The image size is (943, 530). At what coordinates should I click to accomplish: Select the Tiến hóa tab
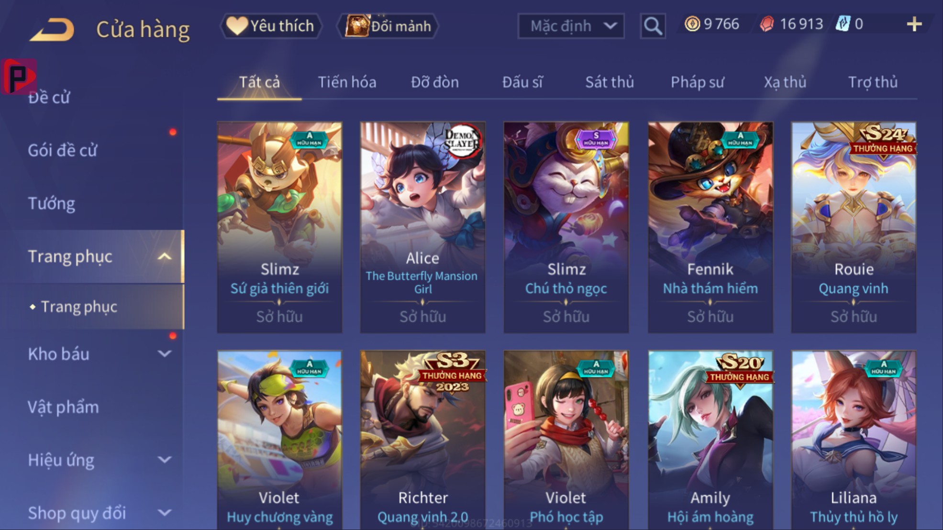pyautogui.click(x=347, y=82)
